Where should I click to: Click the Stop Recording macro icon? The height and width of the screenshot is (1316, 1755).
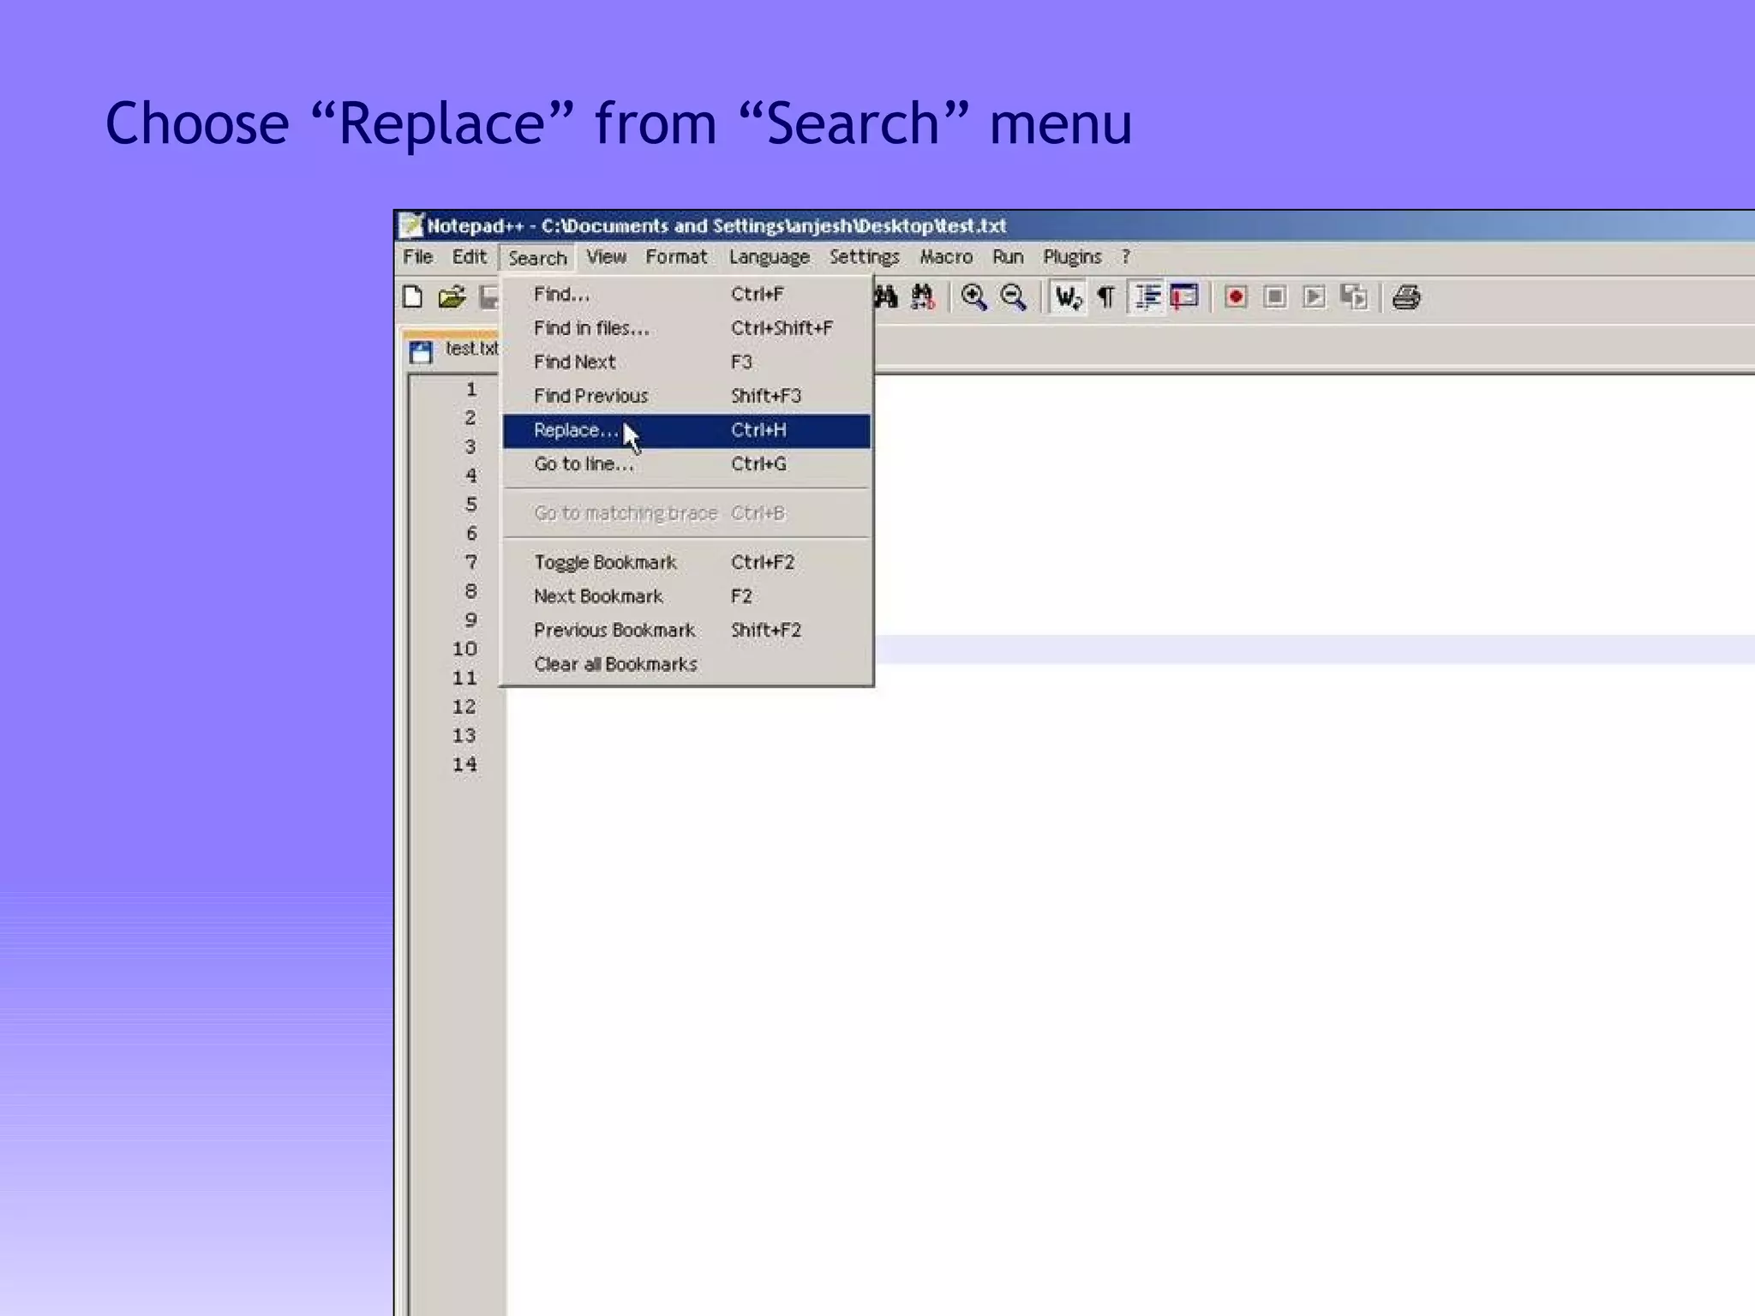pyautogui.click(x=1275, y=297)
